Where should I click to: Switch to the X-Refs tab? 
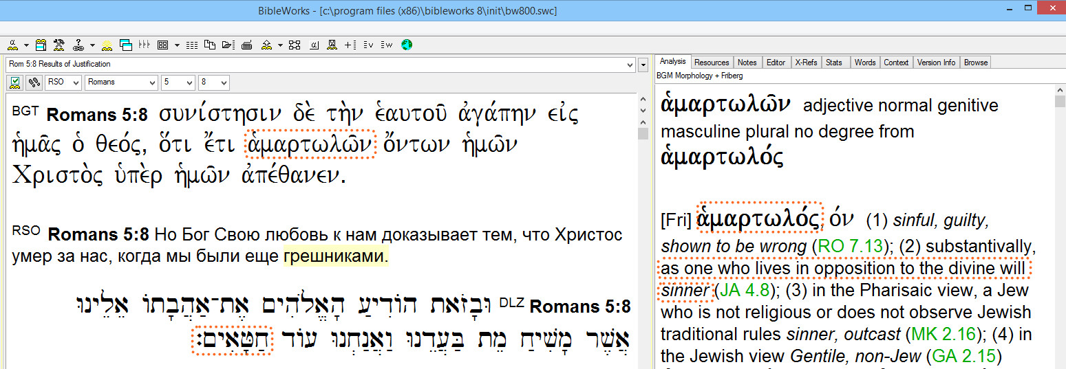click(806, 63)
